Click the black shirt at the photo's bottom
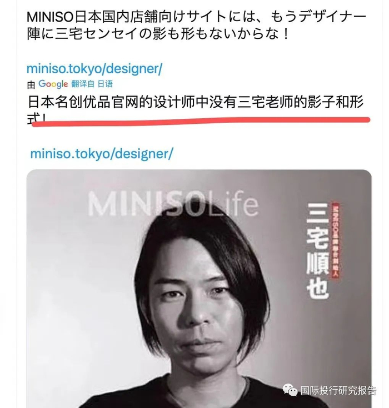The image size is (389, 408). 198,393
